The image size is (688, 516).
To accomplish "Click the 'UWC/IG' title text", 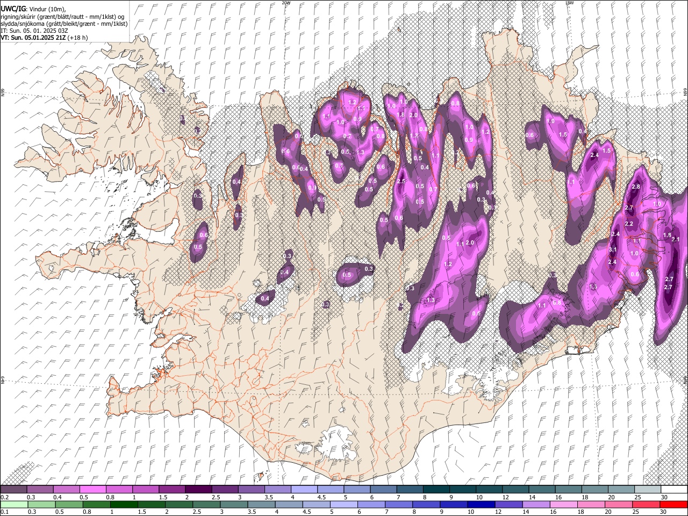I will tap(13, 9).
